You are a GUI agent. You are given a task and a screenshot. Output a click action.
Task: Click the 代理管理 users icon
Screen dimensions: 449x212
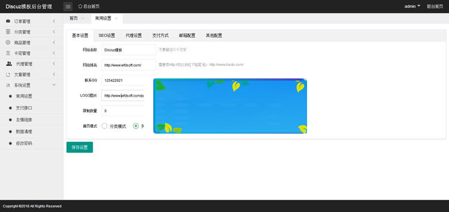(x=9, y=64)
